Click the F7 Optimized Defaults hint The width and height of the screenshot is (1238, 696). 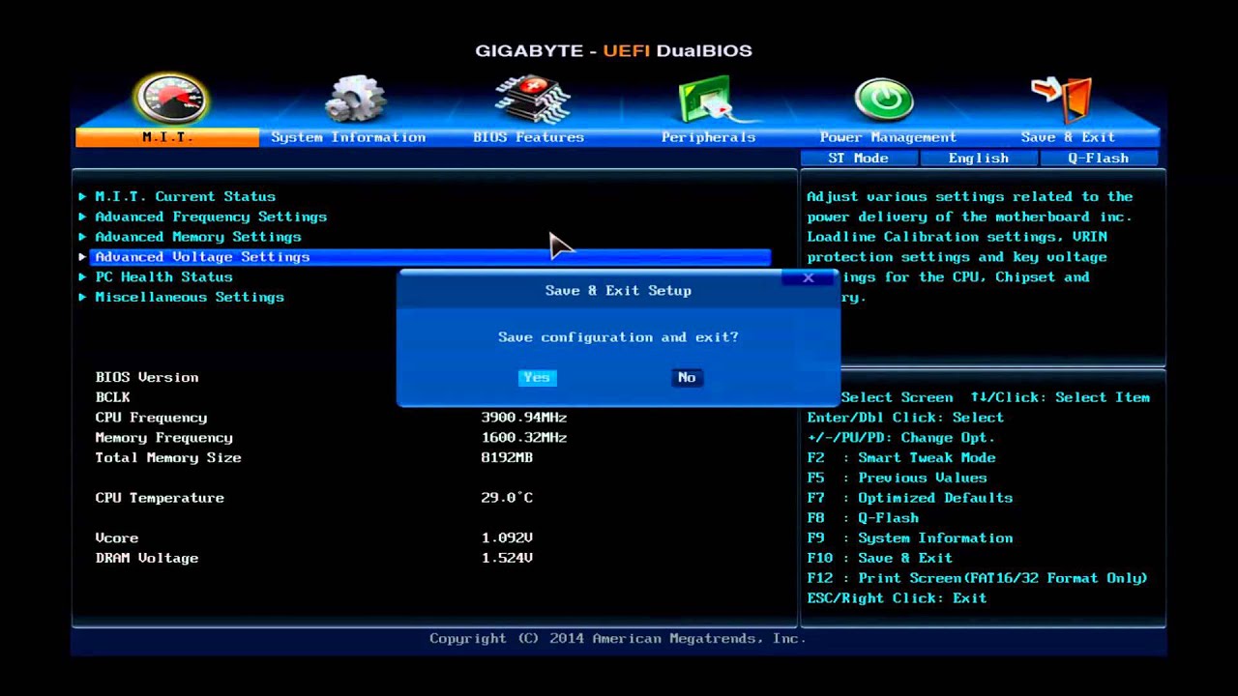pyautogui.click(x=910, y=498)
